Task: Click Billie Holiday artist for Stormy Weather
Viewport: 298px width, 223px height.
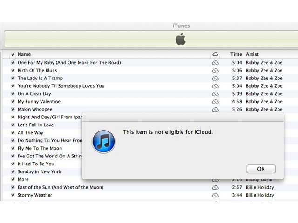Action: 260,195
